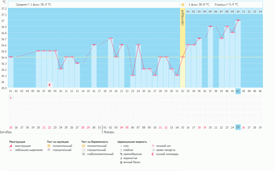Select second phase day 05 header cell
This screenshot has width=274, height=171.
click(x=210, y=11)
